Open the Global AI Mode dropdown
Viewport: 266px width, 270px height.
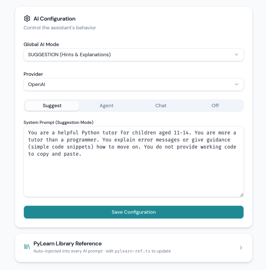[134, 55]
